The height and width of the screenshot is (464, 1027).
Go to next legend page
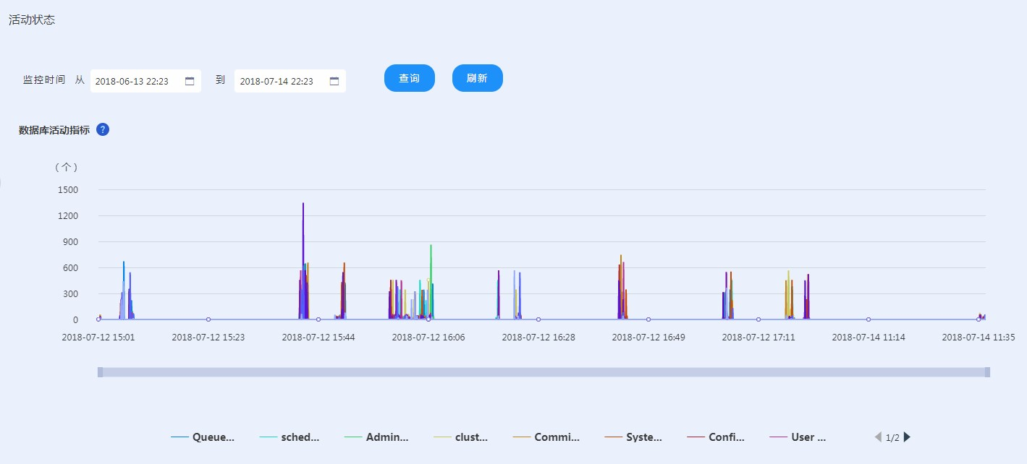click(x=908, y=437)
